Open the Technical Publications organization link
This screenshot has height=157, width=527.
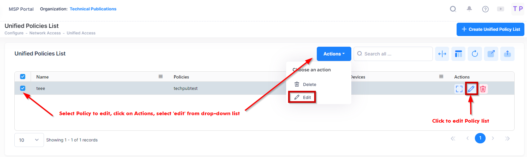click(x=93, y=9)
